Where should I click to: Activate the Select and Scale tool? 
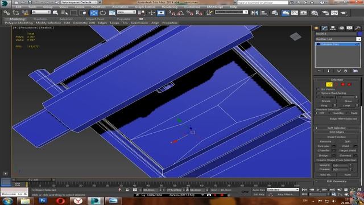coord(112,13)
